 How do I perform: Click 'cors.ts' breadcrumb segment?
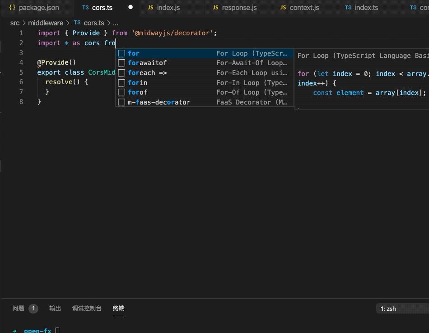click(x=94, y=23)
